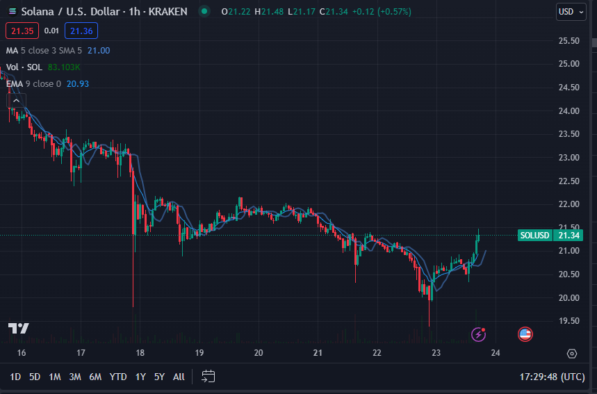The image size is (597, 394).
Task: Click the 21.00 MA value
Action: [99, 51]
